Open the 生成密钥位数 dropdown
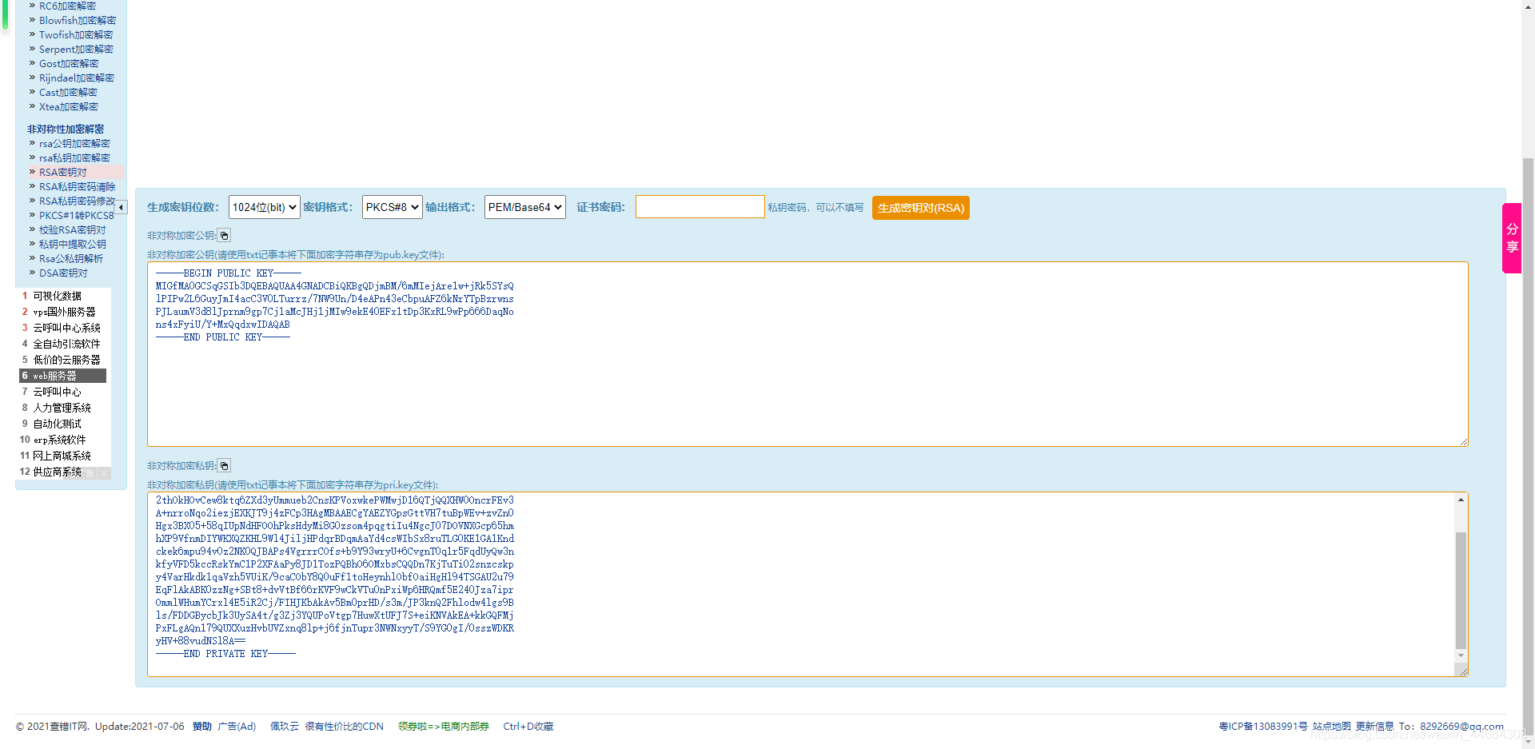The width and height of the screenshot is (1535, 749). tap(264, 206)
